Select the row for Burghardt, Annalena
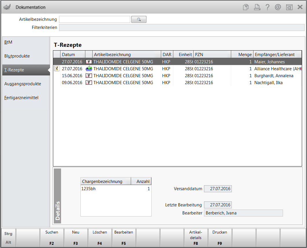The image size is (307, 248). click(x=177, y=76)
